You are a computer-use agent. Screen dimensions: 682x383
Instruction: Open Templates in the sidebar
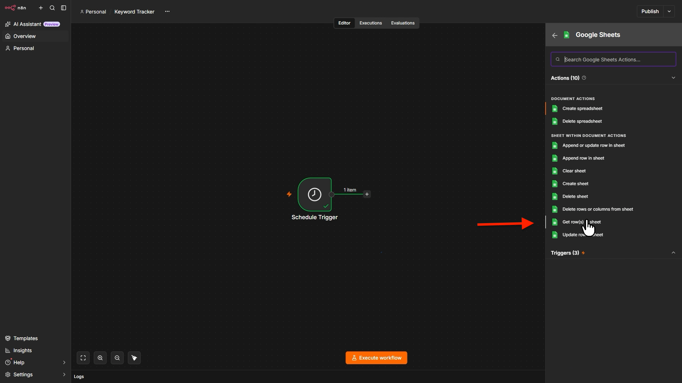pyautogui.click(x=35, y=338)
